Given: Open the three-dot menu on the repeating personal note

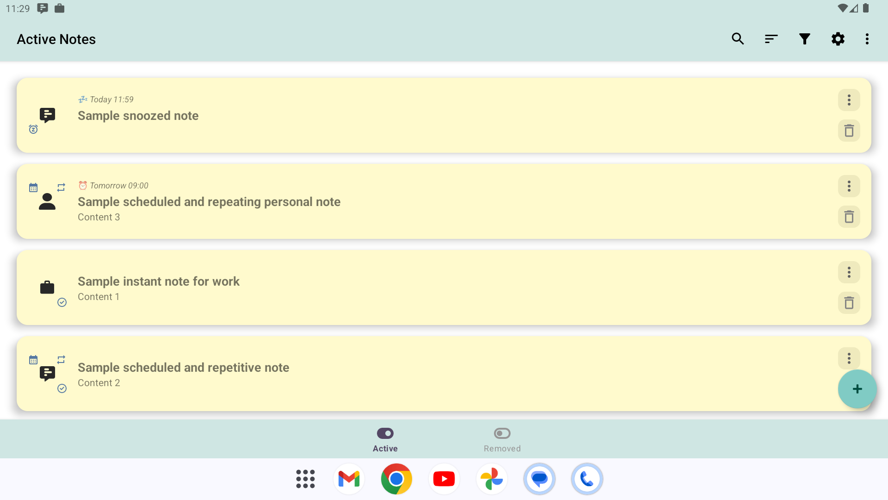Looking at the screenshot, I should tap(849, 186).
